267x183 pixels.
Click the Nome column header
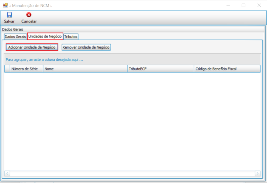tap(85, 69)
